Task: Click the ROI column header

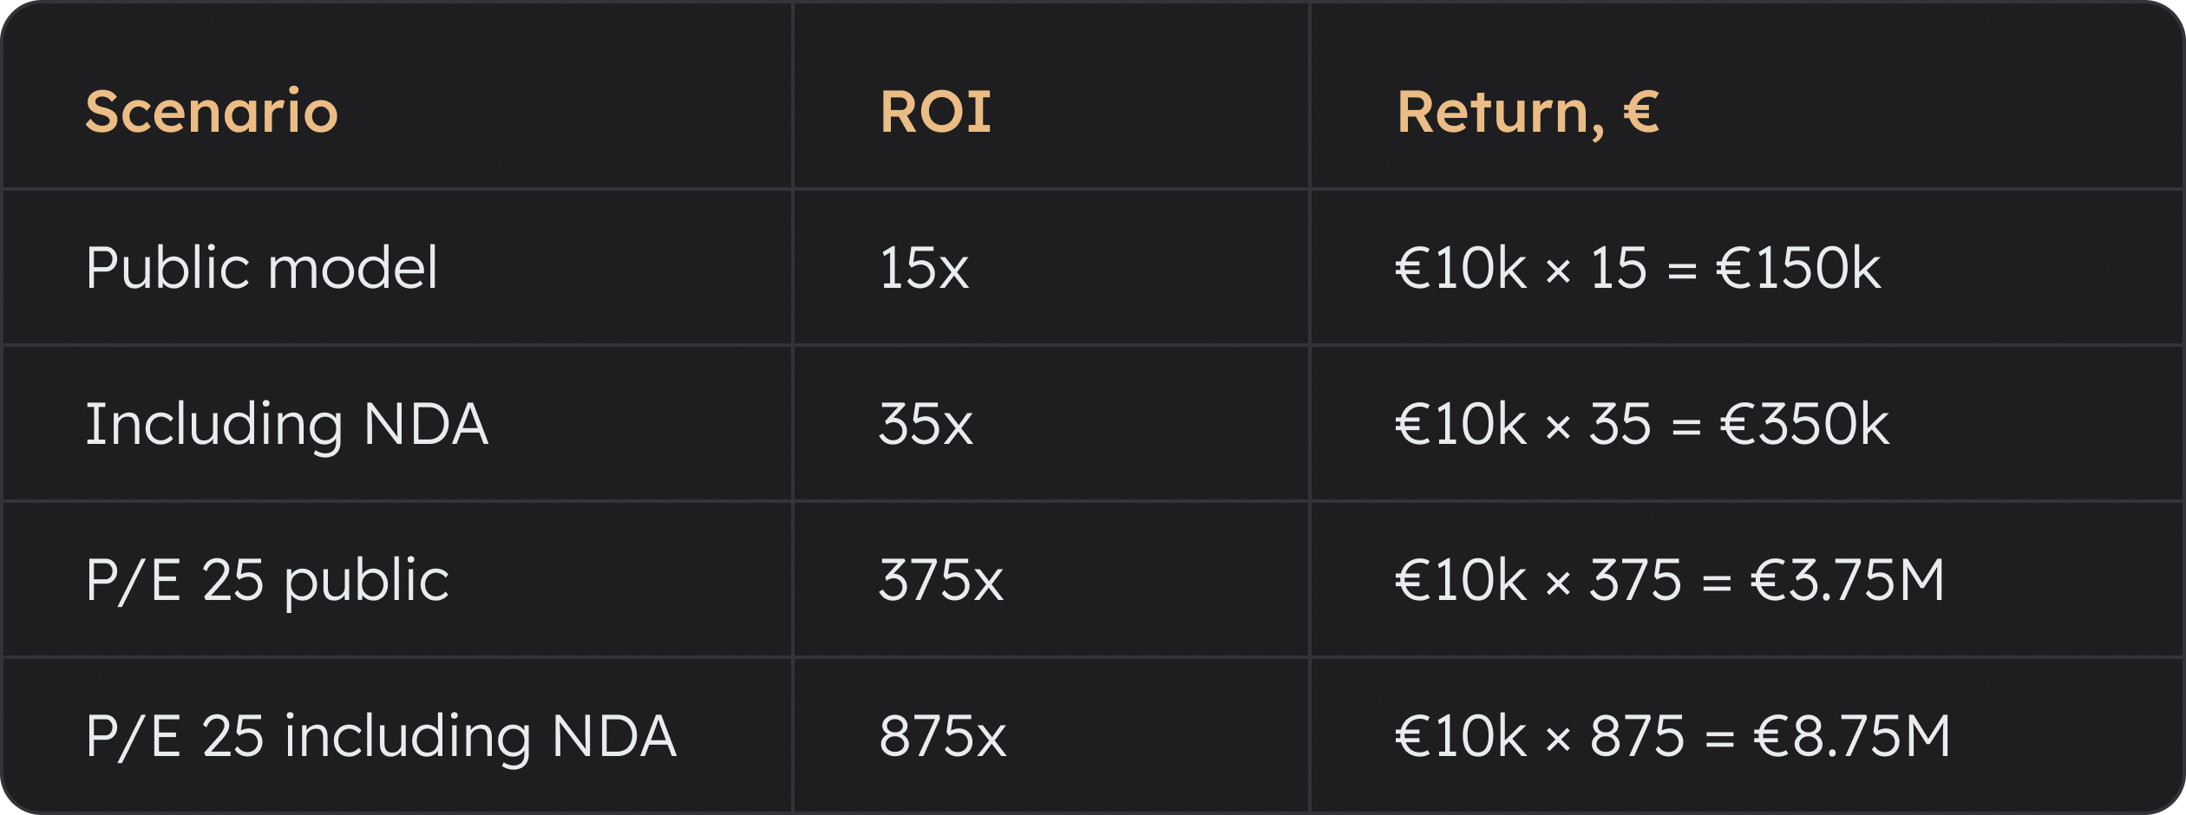Action: tap(935, 112)
